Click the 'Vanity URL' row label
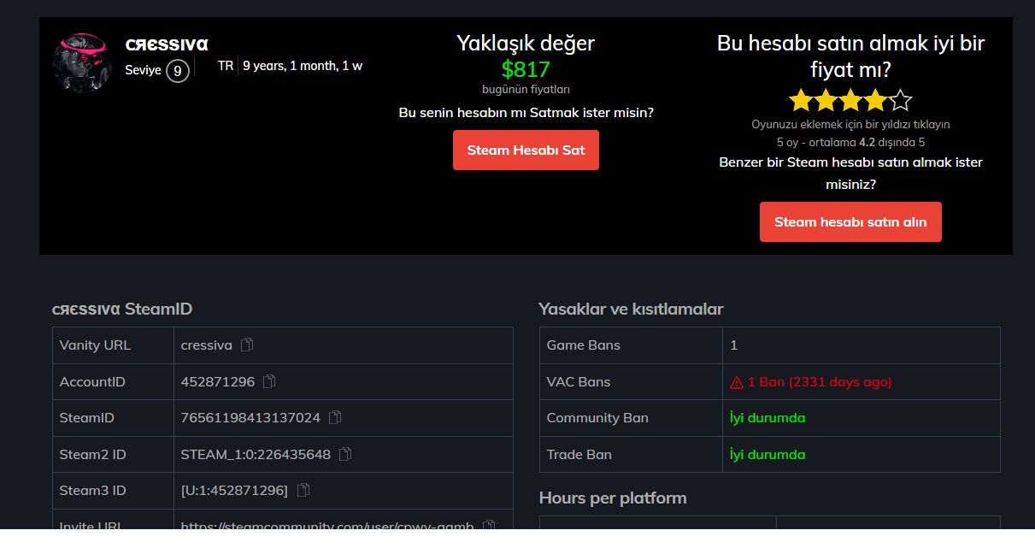The height and width of the screenshot is (554, 1035). pos(95,345)
